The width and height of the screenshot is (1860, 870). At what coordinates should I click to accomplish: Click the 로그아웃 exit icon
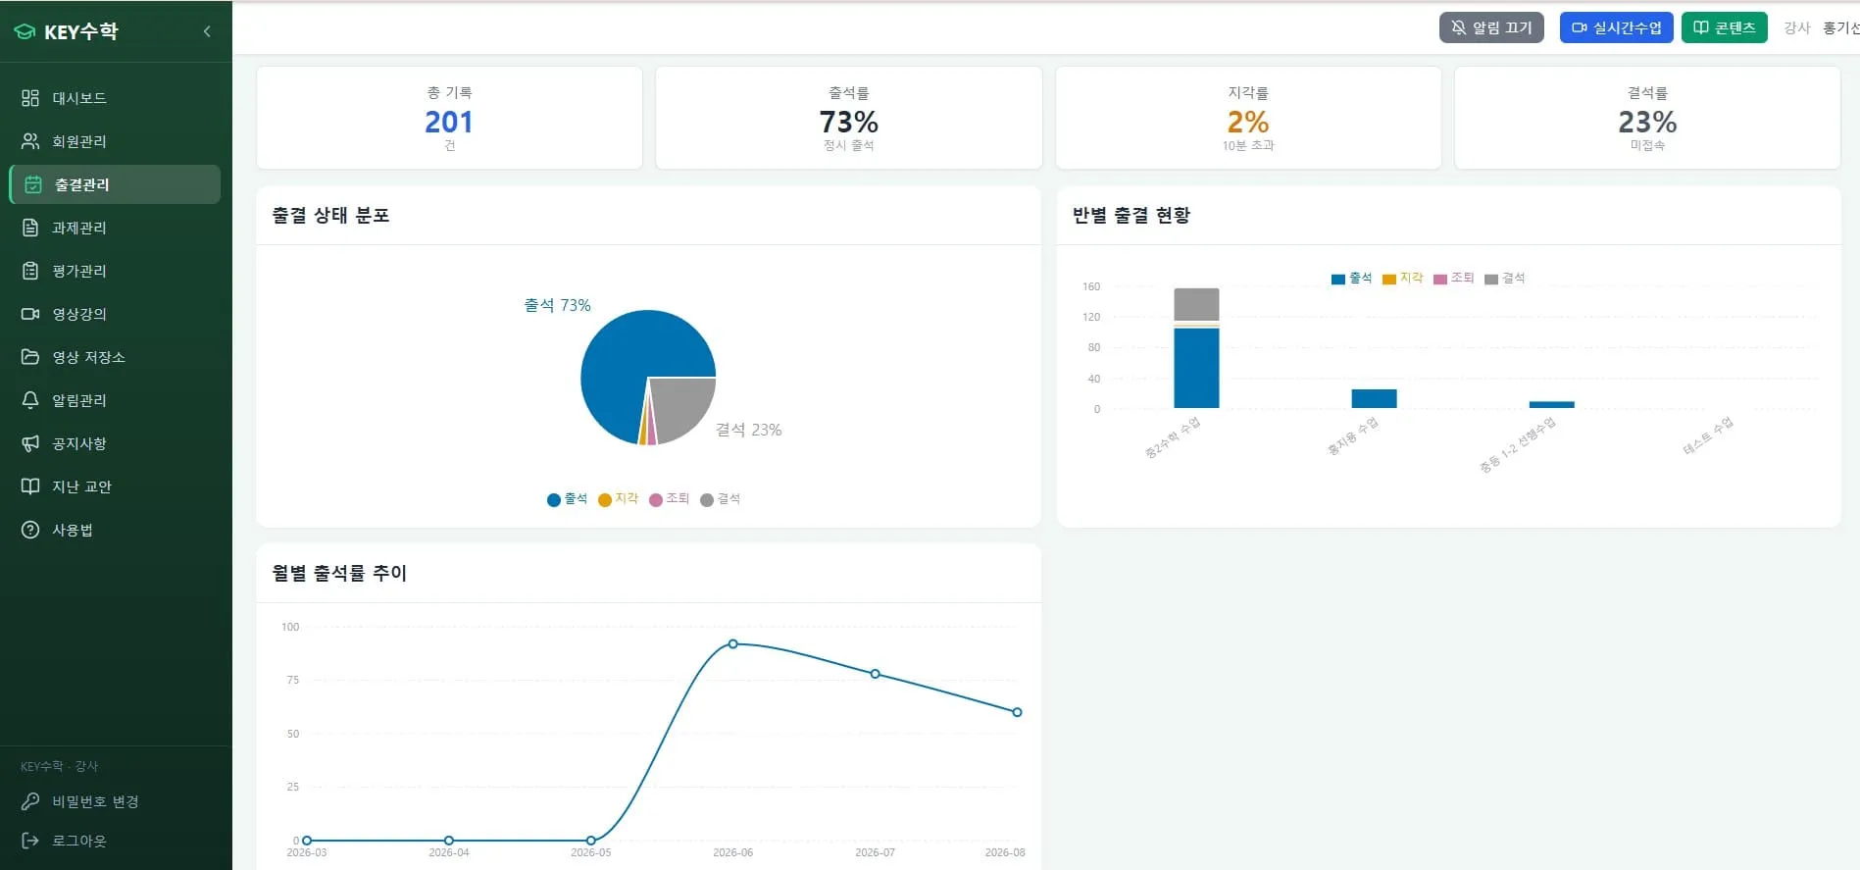pyautogui.click(x=30, y=841)
